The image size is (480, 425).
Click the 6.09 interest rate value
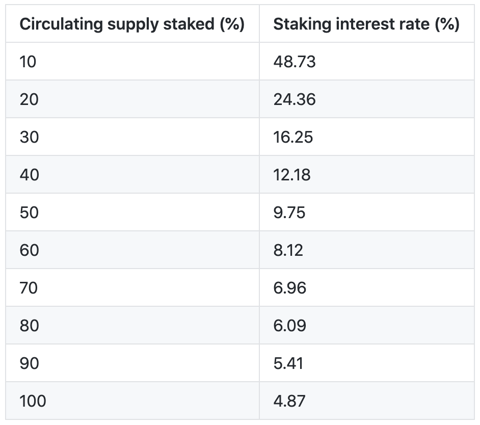pos(289,326)
